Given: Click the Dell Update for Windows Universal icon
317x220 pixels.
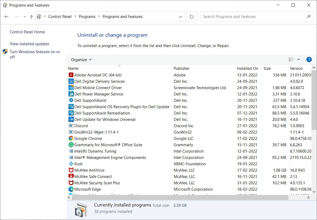Looking at the screenshot, I should [x=71, y=119].
